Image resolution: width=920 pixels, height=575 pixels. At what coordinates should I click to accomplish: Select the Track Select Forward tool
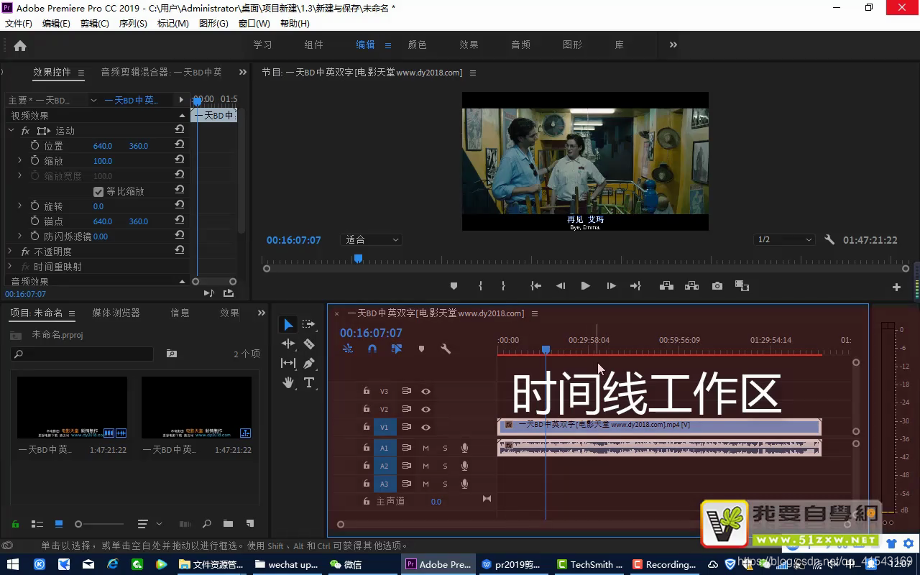[309, 325]
